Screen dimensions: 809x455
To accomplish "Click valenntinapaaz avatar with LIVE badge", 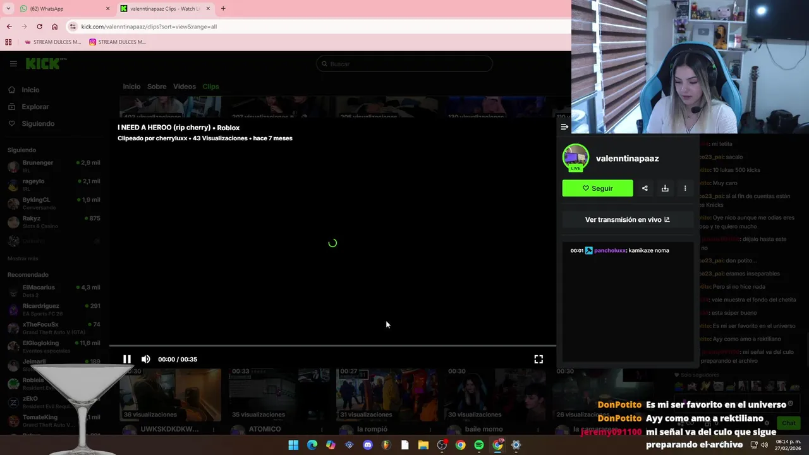I will [575, 158].
